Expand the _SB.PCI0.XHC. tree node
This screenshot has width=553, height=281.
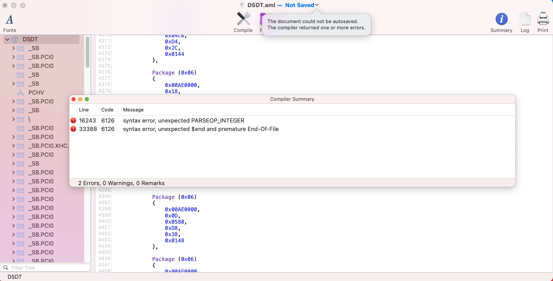[x=13, y=146]
